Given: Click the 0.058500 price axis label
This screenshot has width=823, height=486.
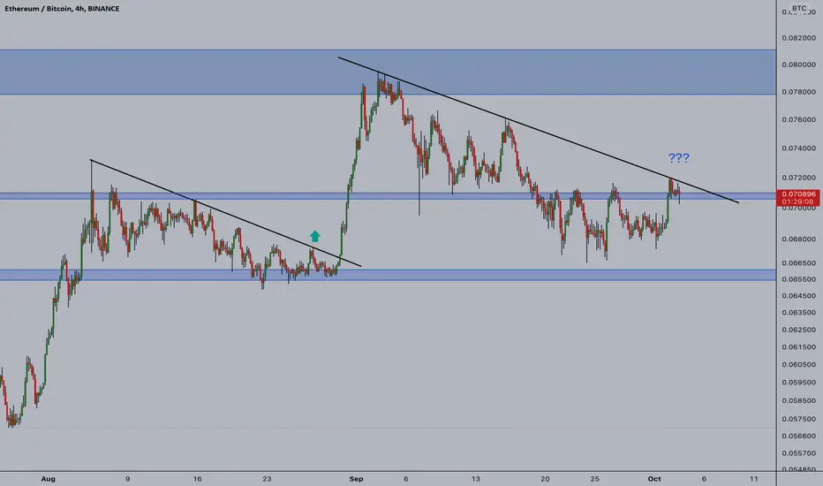Looking at the screenshot, I should tap(799, 401).
